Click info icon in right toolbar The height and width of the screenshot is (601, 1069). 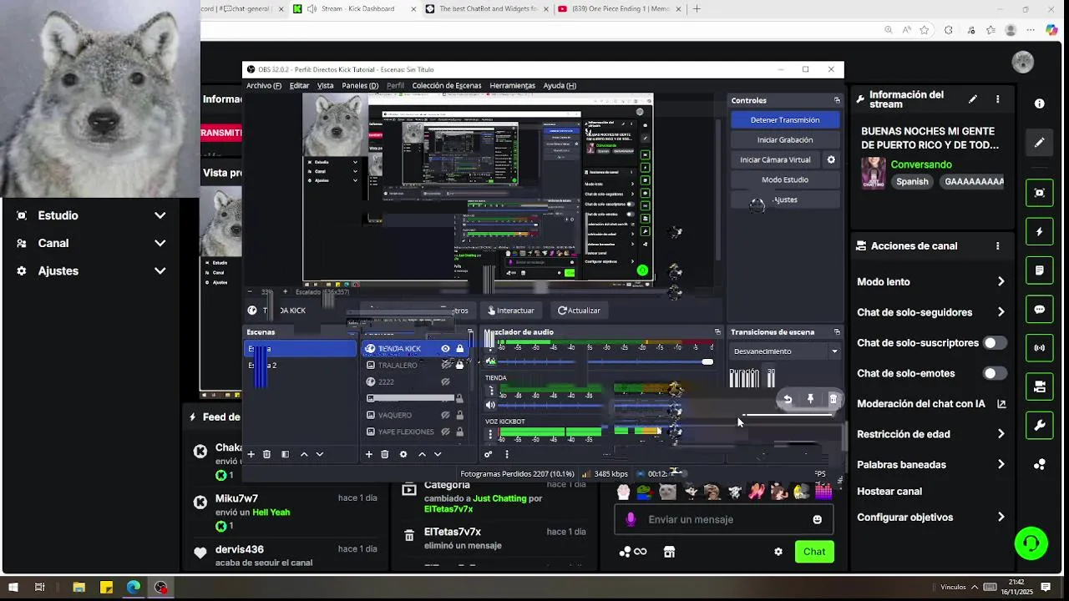1039,104
